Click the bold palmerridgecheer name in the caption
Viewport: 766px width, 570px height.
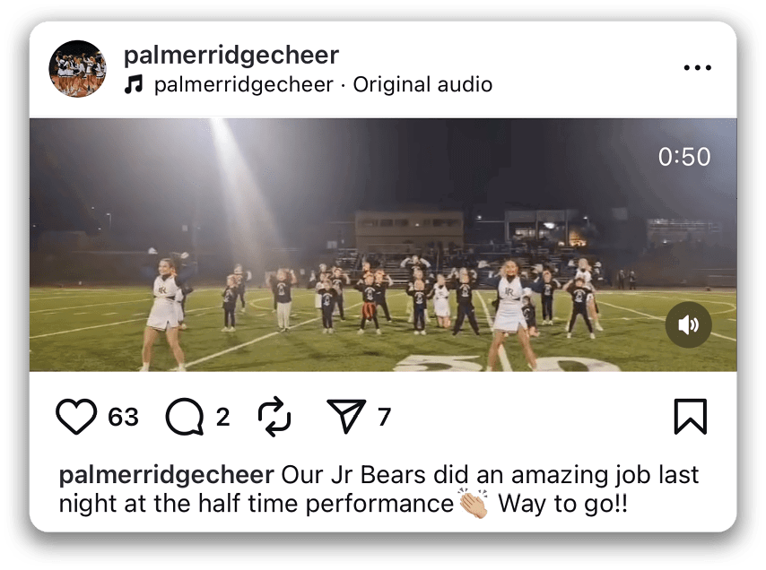point(166,474)
